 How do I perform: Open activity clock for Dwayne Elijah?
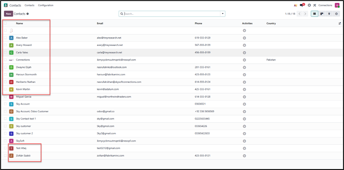tap(244, 67)
